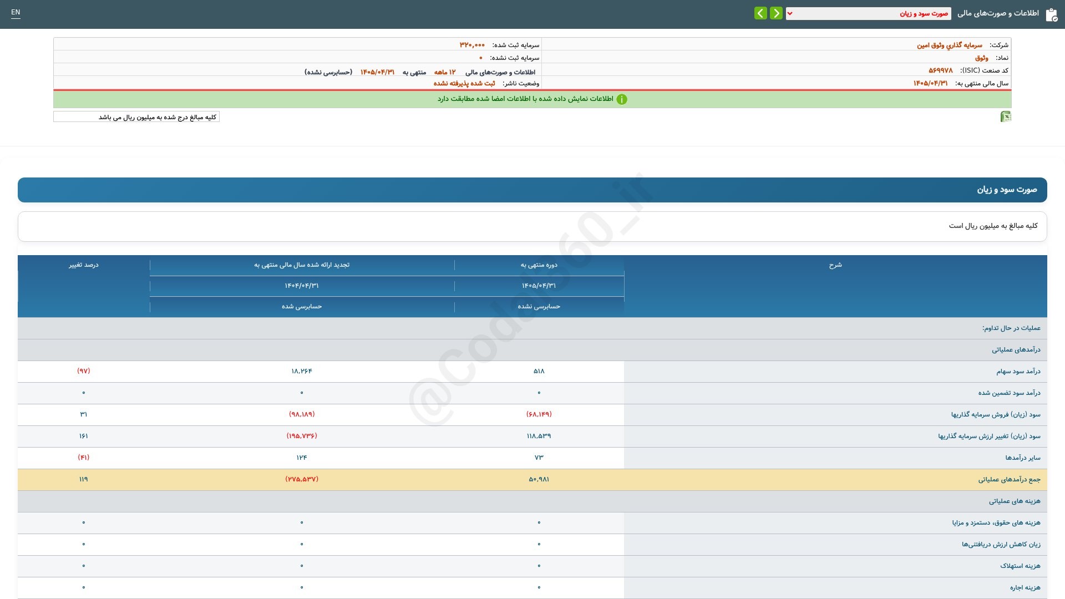The width and height of the screenshot is (1065, 599).
Task: Select the درآمد سود سهام row label
Action: [x=1018, y=371]
